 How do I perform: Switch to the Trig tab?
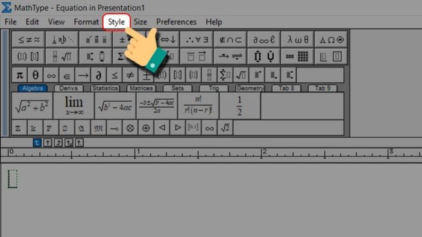coord(214,88)
